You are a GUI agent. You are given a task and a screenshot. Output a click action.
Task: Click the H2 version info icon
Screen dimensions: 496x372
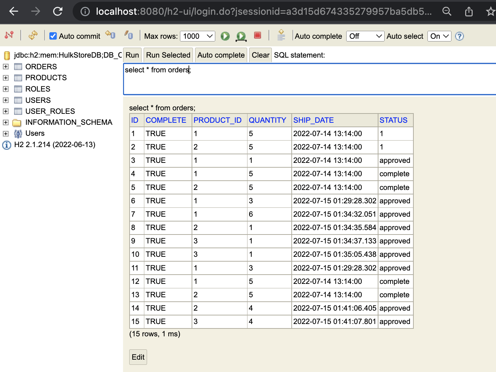[7, 145]
